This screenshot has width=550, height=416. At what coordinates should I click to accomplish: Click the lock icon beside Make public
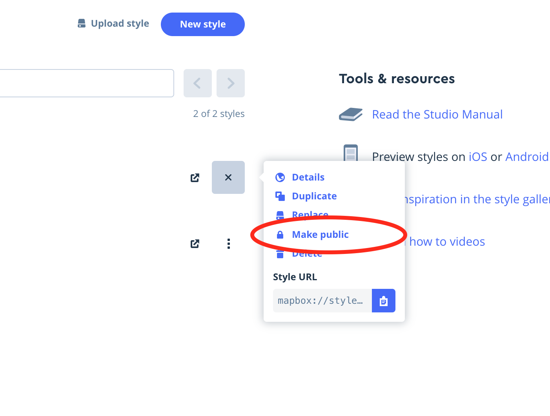pos(280,235)
